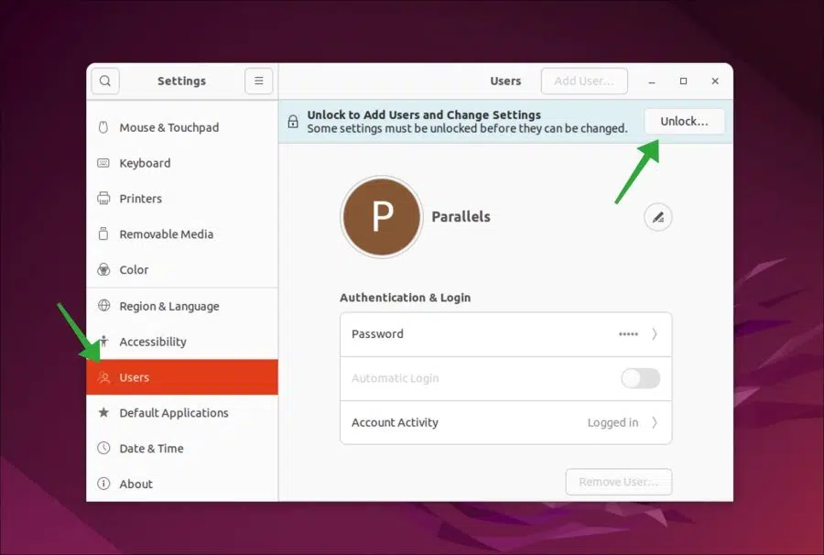Select Date & Time in sidebar
824x555 pixels.
click(x=182, y=449)
